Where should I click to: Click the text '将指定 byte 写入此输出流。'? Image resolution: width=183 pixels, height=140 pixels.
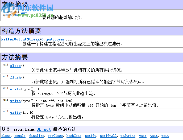tap(57, 117)
